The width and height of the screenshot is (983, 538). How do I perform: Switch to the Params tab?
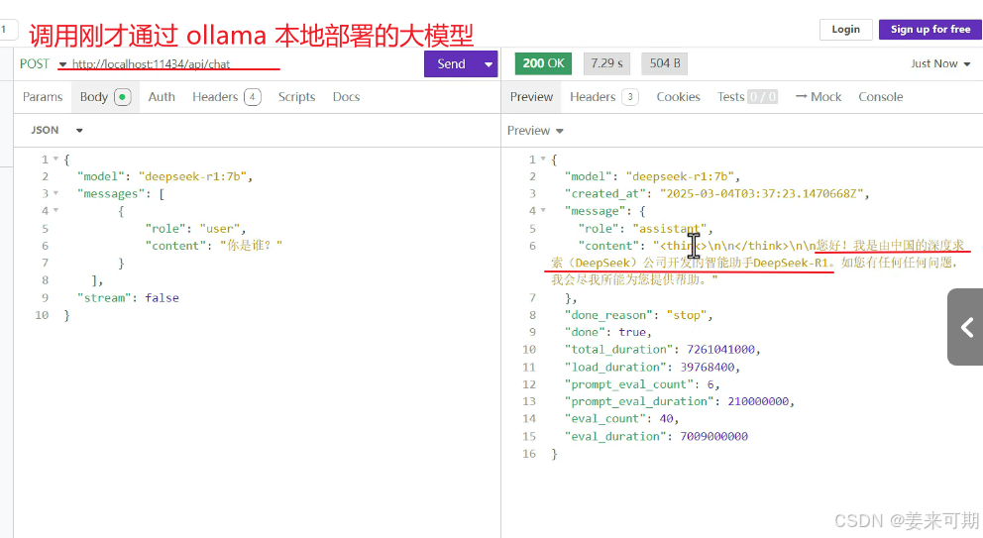pyautogui.click(x=43, y=97)
